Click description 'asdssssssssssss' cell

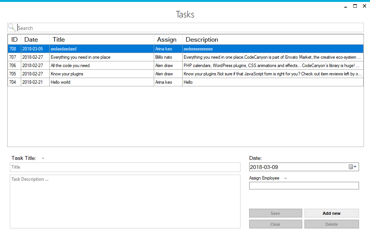tap(273, 49)
